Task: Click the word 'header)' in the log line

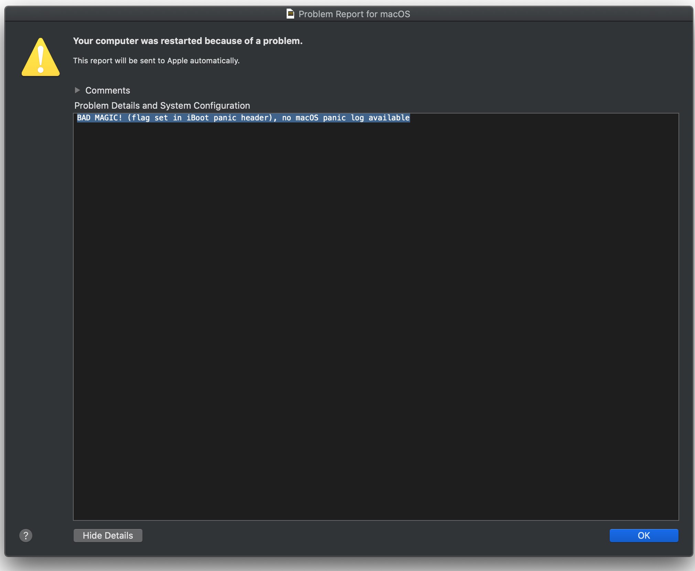Action: pyautogui.click(x=257, y=118)
